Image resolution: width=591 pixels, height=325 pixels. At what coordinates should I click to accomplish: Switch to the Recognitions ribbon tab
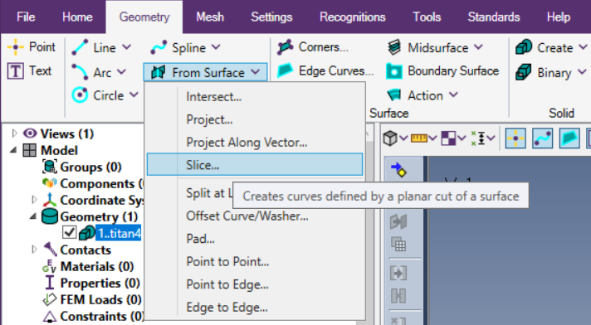pyautogui.click(x=353, y=17)
